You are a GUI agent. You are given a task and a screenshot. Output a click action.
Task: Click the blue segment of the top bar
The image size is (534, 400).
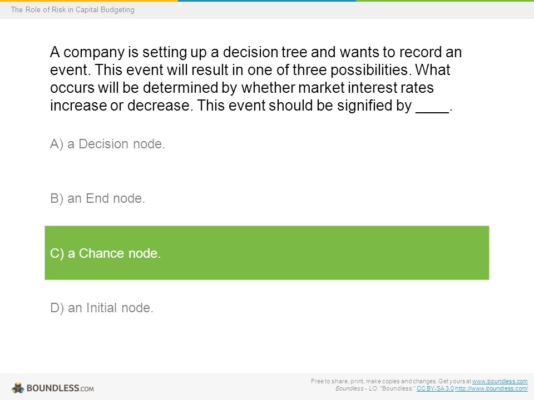tap(267, 1)
